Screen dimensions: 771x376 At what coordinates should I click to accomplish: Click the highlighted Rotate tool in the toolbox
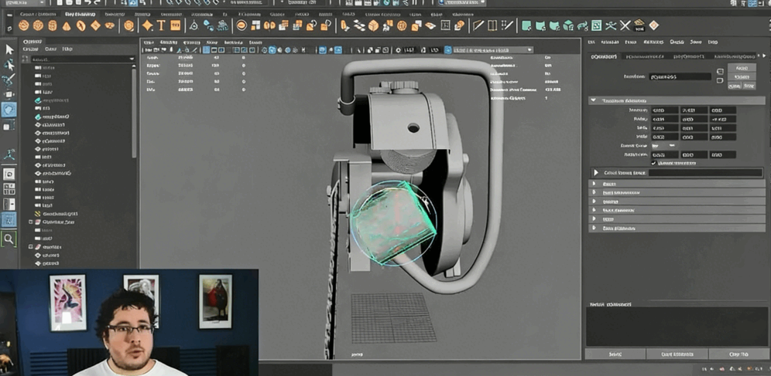tap(9, 110)
